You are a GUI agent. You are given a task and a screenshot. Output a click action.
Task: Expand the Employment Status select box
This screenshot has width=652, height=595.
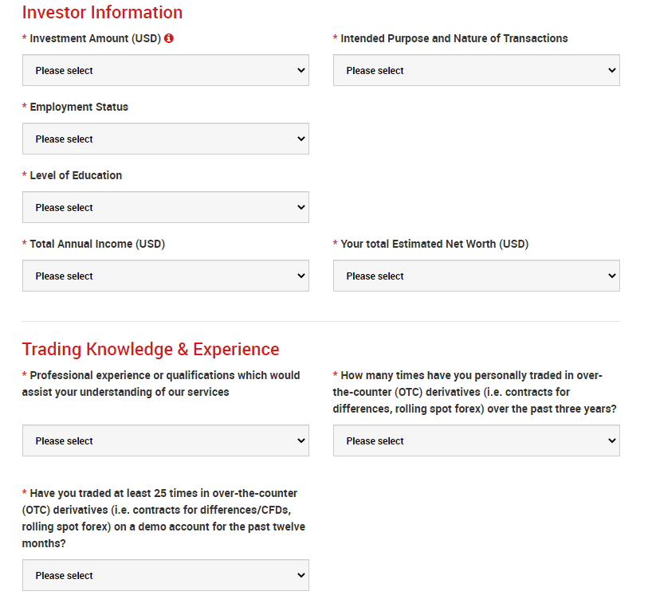pos(165,139)
